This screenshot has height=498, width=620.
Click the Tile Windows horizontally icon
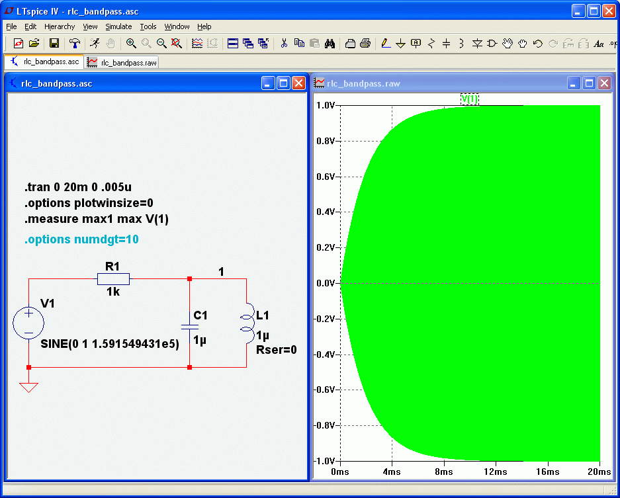(233, 43)
